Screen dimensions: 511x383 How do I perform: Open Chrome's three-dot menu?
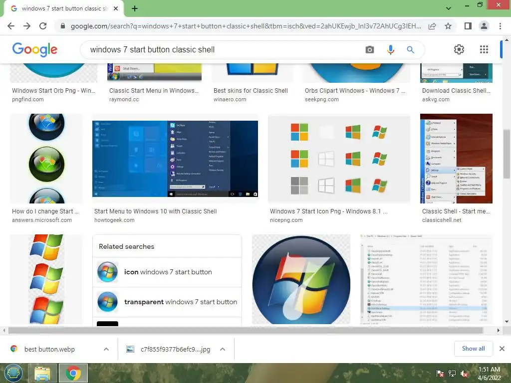(x=500, y=26)
